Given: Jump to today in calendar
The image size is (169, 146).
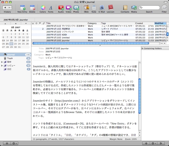Looking at the screenshot, I should 16,23.
